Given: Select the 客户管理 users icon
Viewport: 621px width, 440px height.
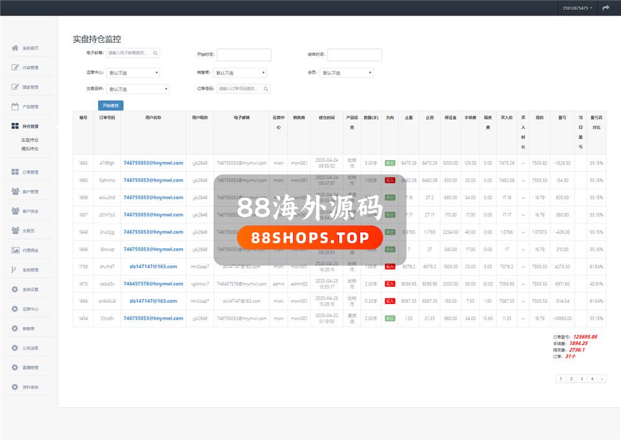Looking at the screenshot, I should [15, 192].
